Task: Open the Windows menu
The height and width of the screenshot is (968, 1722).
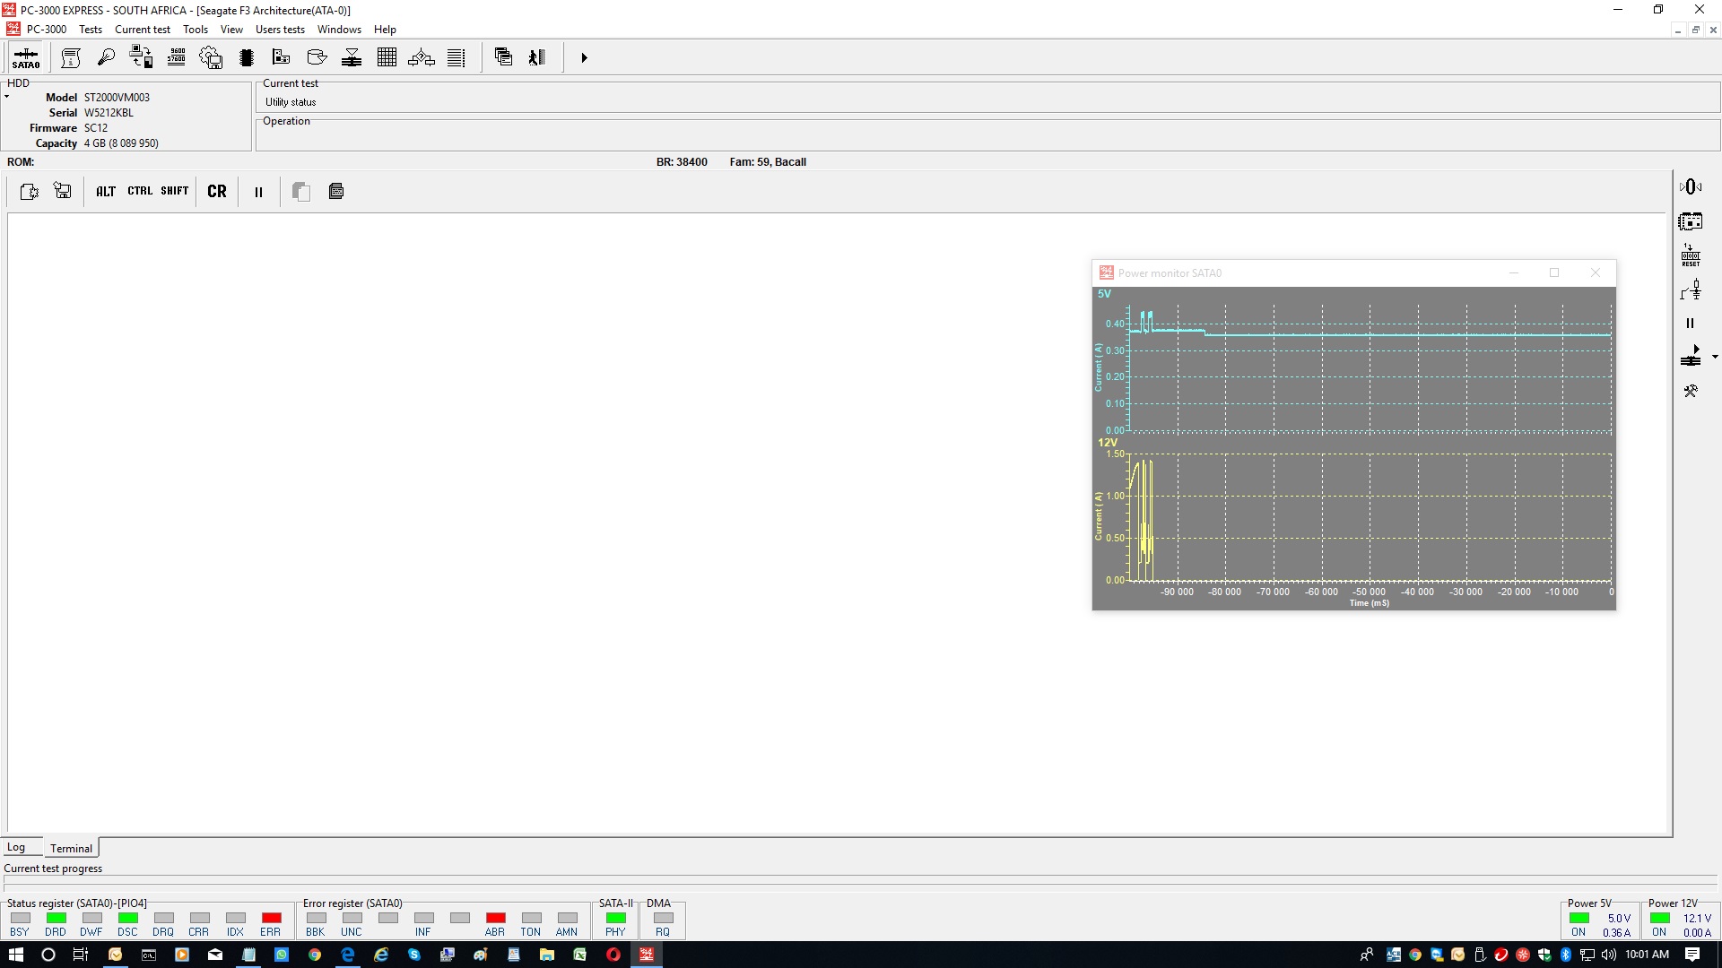Action: point(339,30)
